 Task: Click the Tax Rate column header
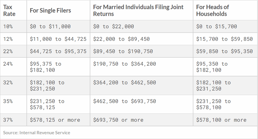pos(9,10)
